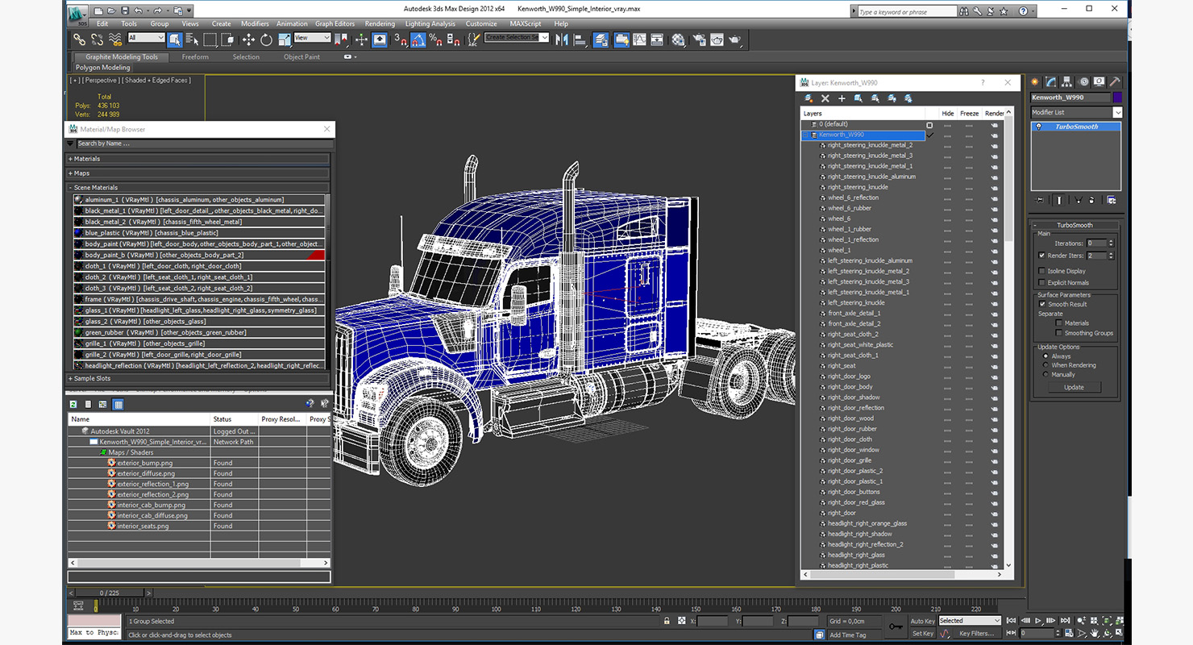Select the Manually update radio option
Image resolution: width=1193 pixels, height=645 pixels.
click(x=1045, y=375)
